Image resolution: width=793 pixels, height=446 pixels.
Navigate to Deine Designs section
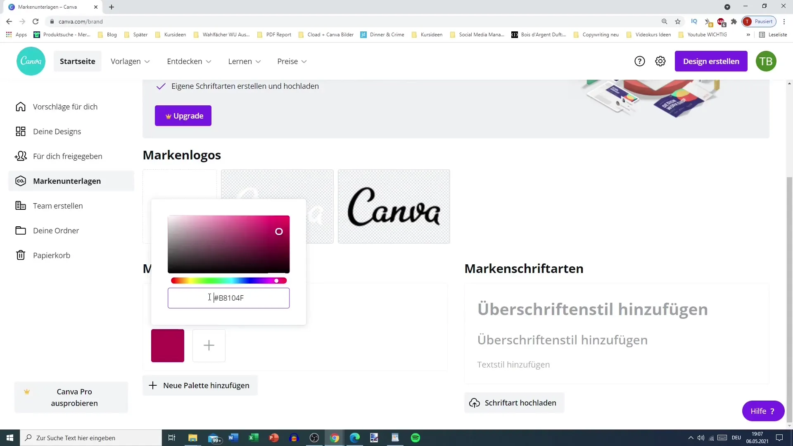tap(57, 131)
